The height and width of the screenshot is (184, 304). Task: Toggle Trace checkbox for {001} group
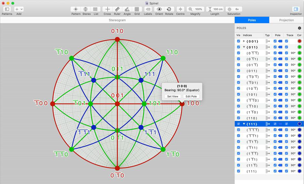(x=286, y=41)
